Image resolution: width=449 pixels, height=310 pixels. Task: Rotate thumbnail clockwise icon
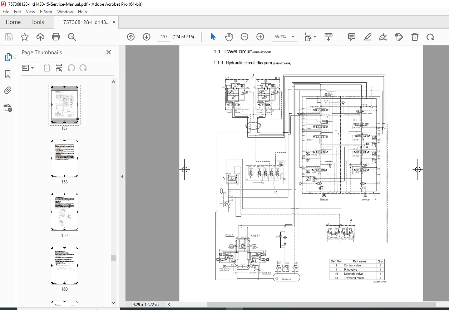[x=83, y=68]
